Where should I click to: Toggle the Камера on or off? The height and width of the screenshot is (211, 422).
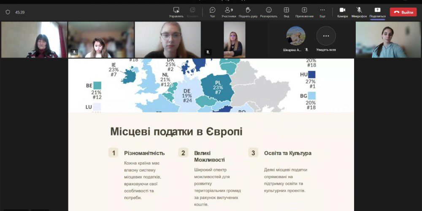[342, 10]
